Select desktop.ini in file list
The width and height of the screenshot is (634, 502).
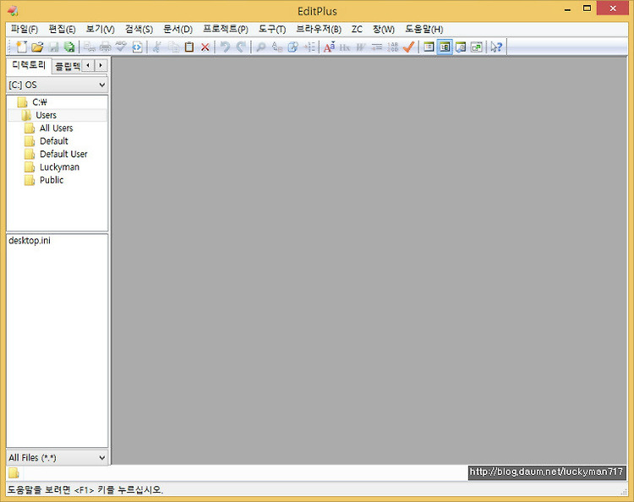click(30, 241)
